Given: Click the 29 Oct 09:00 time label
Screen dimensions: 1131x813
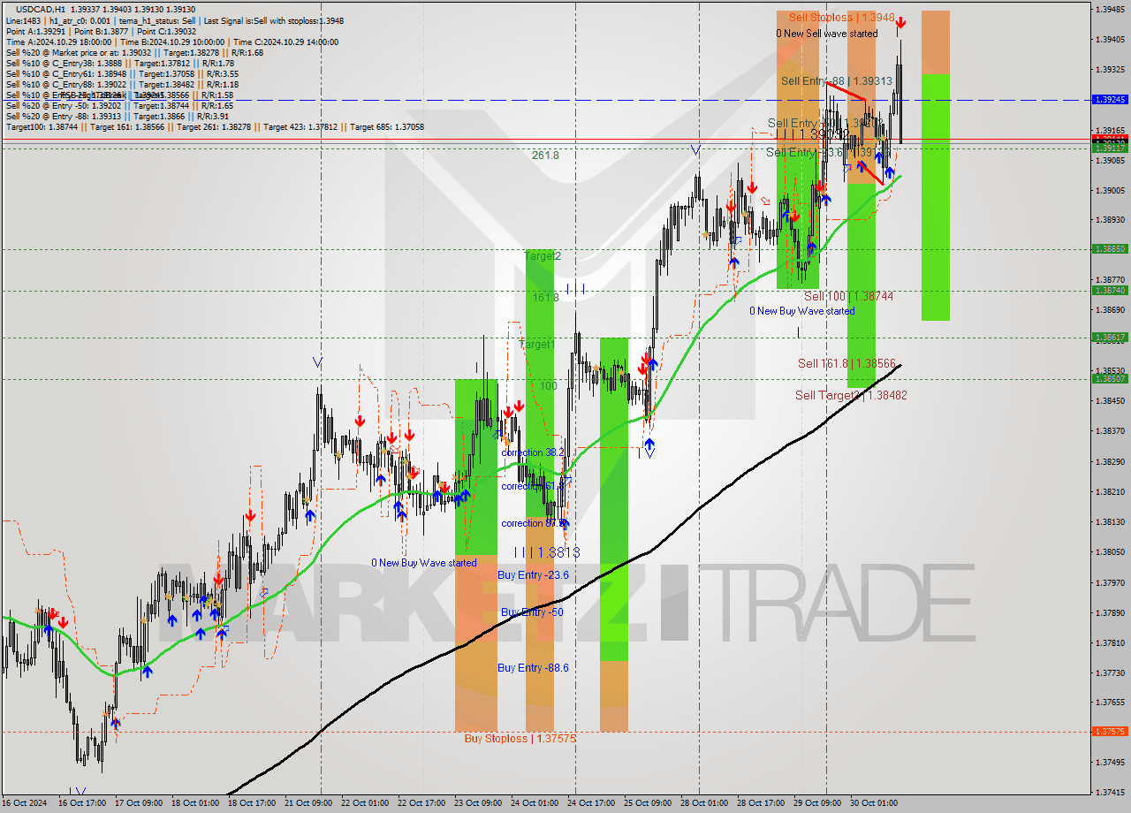Looking at the screenshot, I should coord(817,803).
